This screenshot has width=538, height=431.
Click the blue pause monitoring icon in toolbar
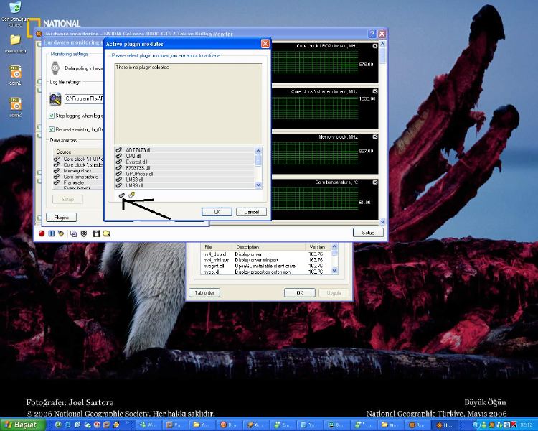click(x=51, y=233)
